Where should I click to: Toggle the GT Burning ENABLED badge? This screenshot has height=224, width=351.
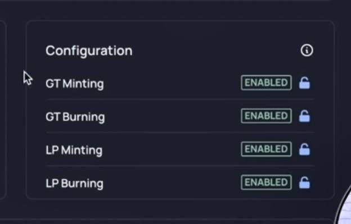[266, 116]
